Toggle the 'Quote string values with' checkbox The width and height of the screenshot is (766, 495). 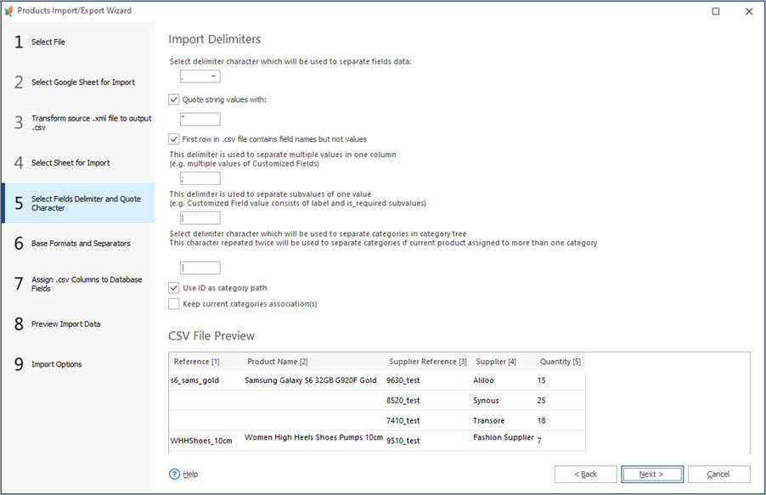(174, 99)
